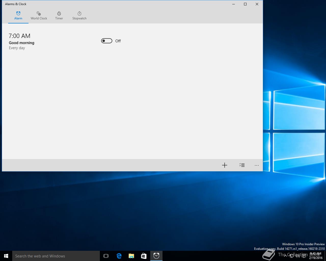Image resolution: width=326 pixels, height=261 pixels.
Task: Open the Windows Start menu
Action: click(6, 256)
